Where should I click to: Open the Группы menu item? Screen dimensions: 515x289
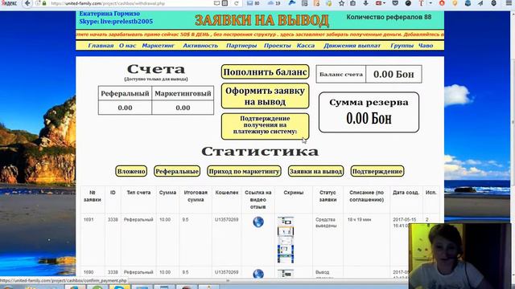click(x=402, y=46)
